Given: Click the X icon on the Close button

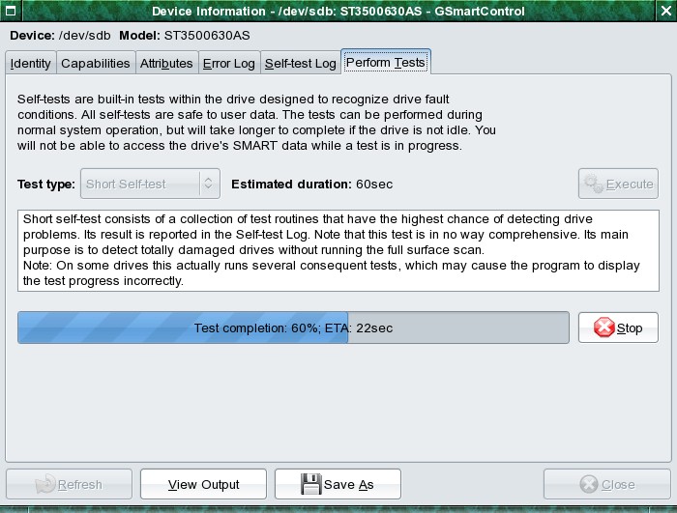Looking at the screenshot, I should pos(588,484).
